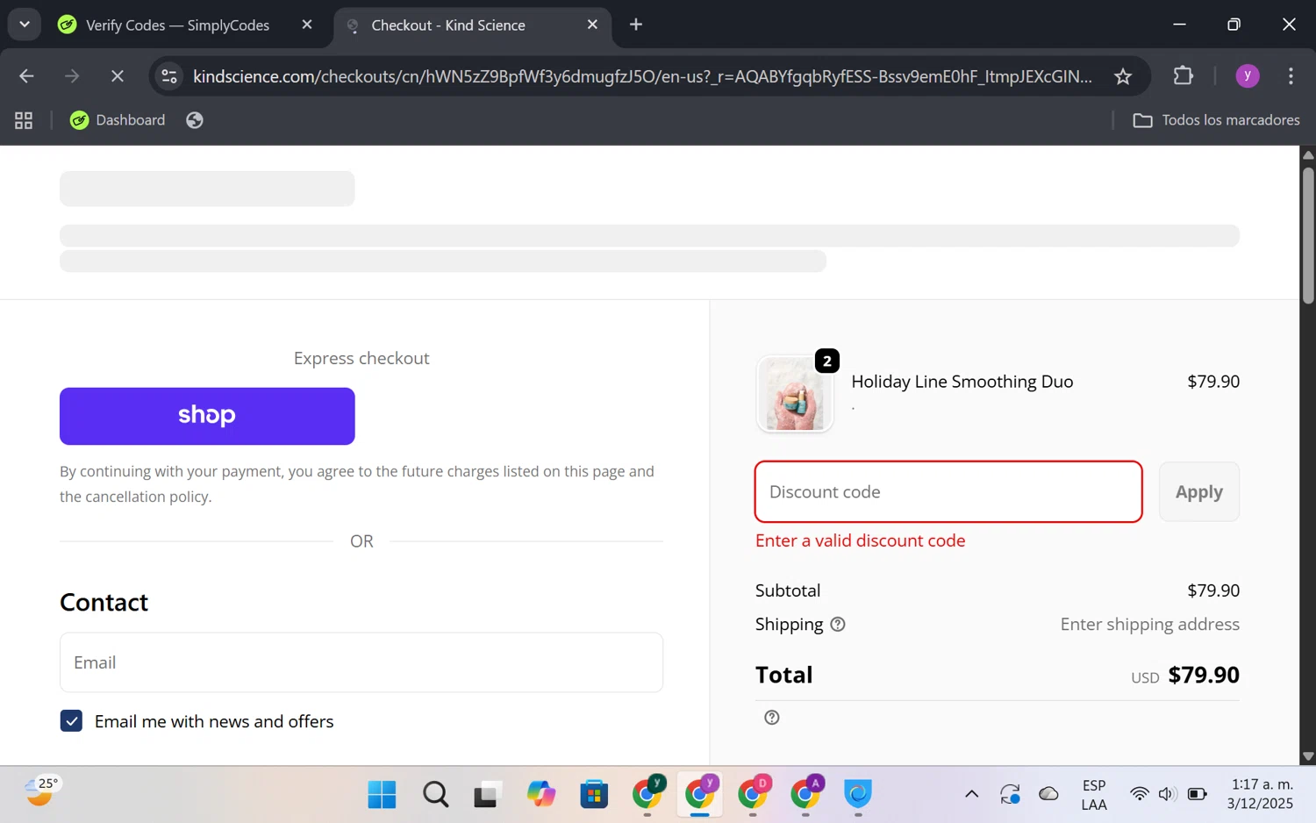Open the Todos los marcadores folder
Viewport: 1316px width, 823px height.
point(1216,120)
